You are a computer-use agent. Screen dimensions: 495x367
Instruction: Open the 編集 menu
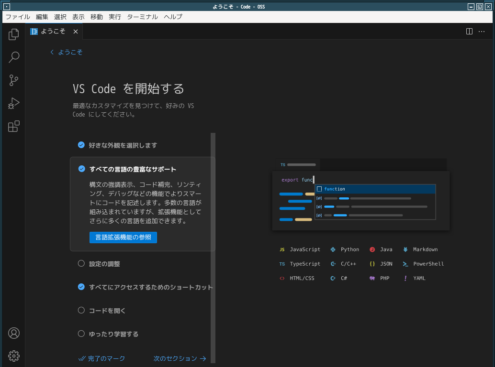tap(42, 17)
